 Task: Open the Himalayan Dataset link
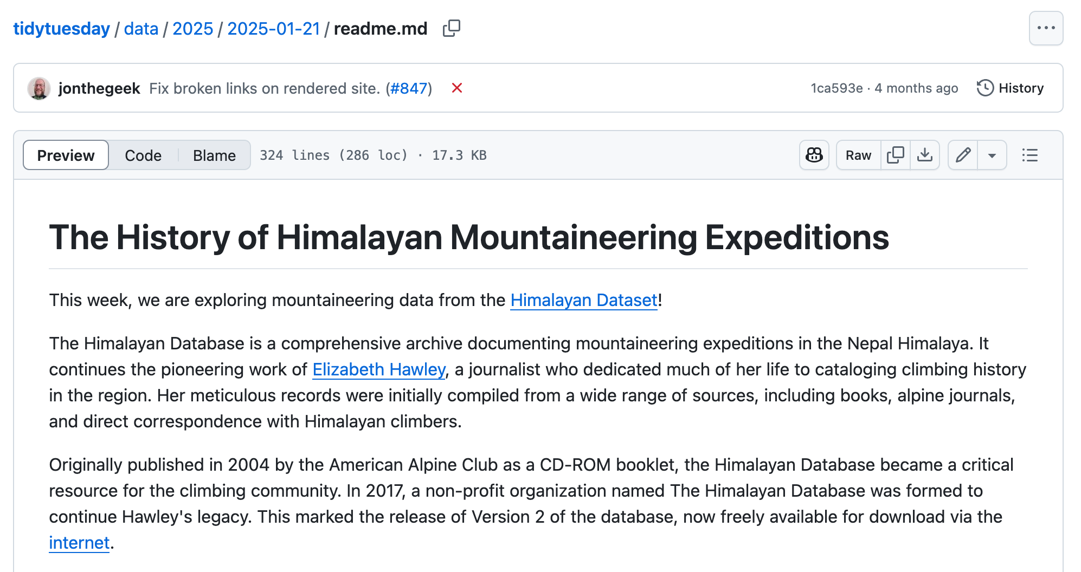pos(583,300)
